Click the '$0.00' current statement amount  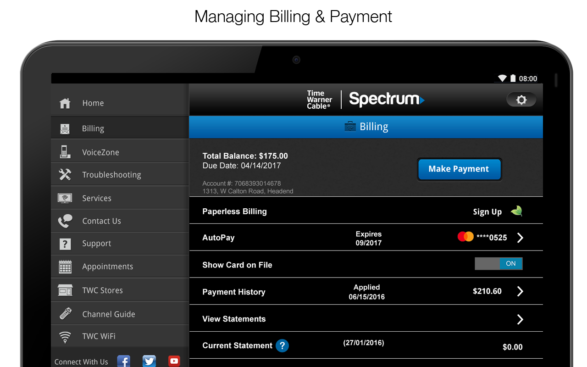click(x=513, y=347)
